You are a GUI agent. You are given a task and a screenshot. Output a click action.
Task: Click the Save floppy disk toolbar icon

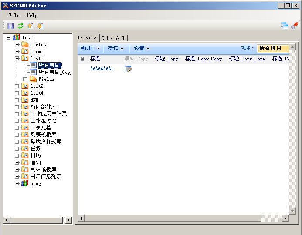[10, 26]
